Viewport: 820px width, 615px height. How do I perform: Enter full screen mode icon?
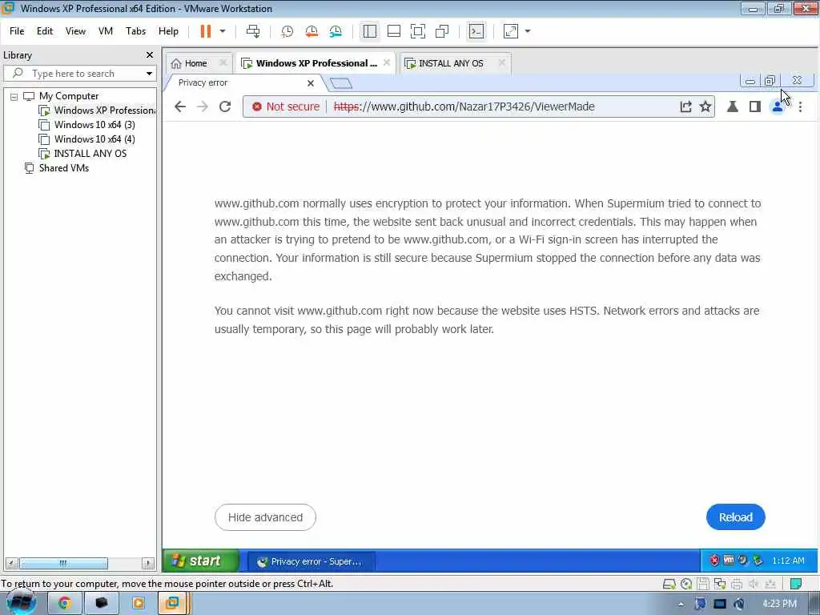point(418,31)
